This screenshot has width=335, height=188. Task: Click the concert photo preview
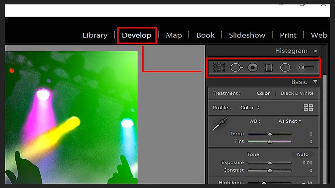coord(71,117)
